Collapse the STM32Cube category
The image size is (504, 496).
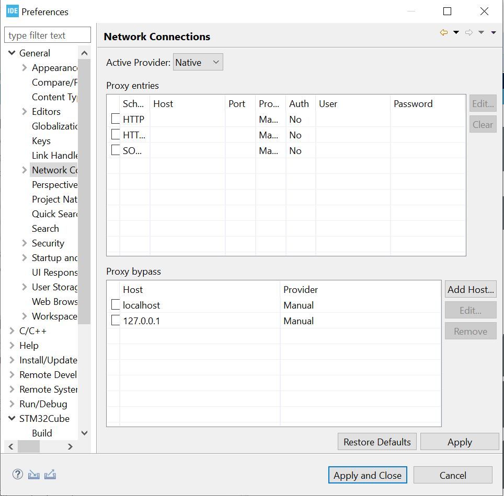pyautogui.click(x=12, y=418)
